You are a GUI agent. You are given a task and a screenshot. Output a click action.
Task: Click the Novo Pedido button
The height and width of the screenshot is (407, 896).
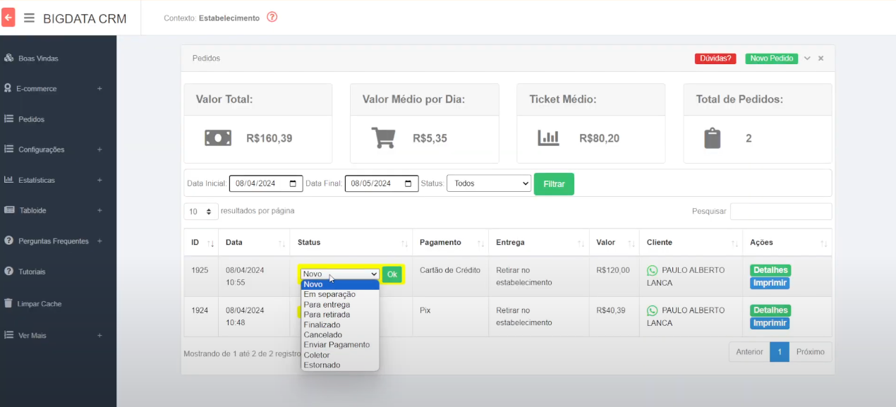point(771,59)
